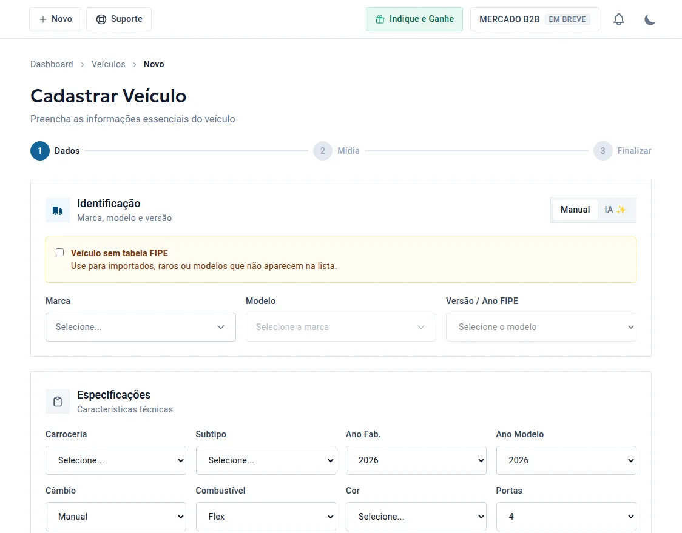
Task: Open the Modelo dropdown
Action: 340,327
